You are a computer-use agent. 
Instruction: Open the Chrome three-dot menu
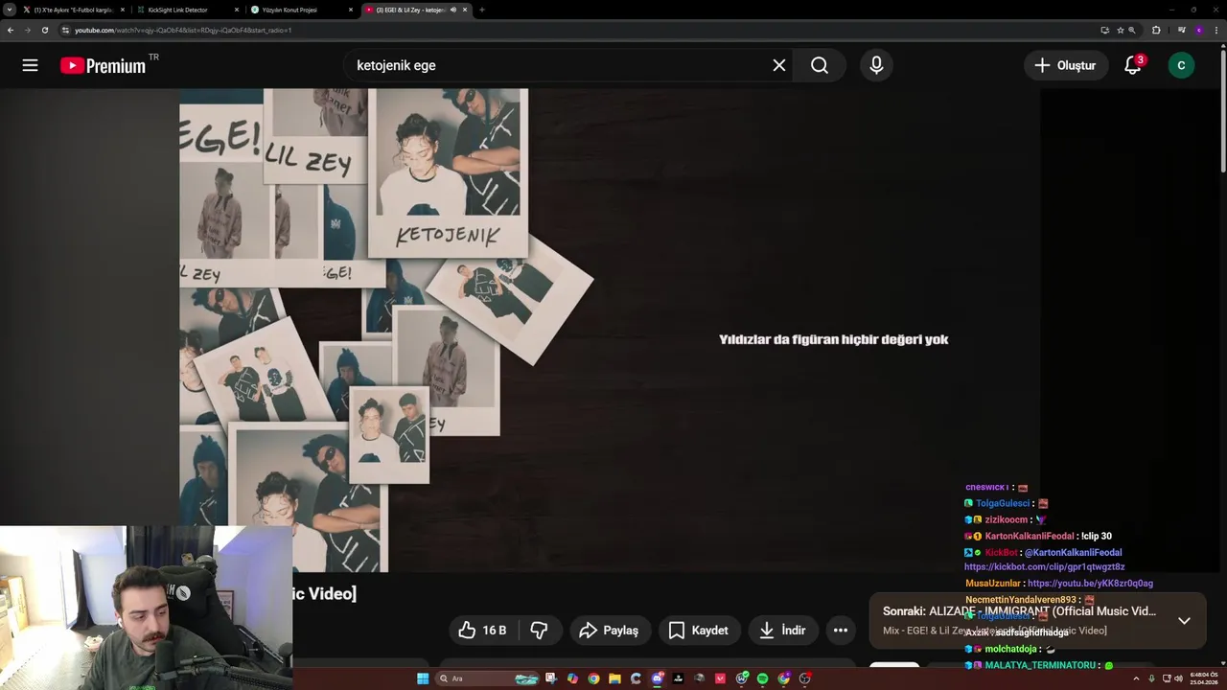(1216, 30)
